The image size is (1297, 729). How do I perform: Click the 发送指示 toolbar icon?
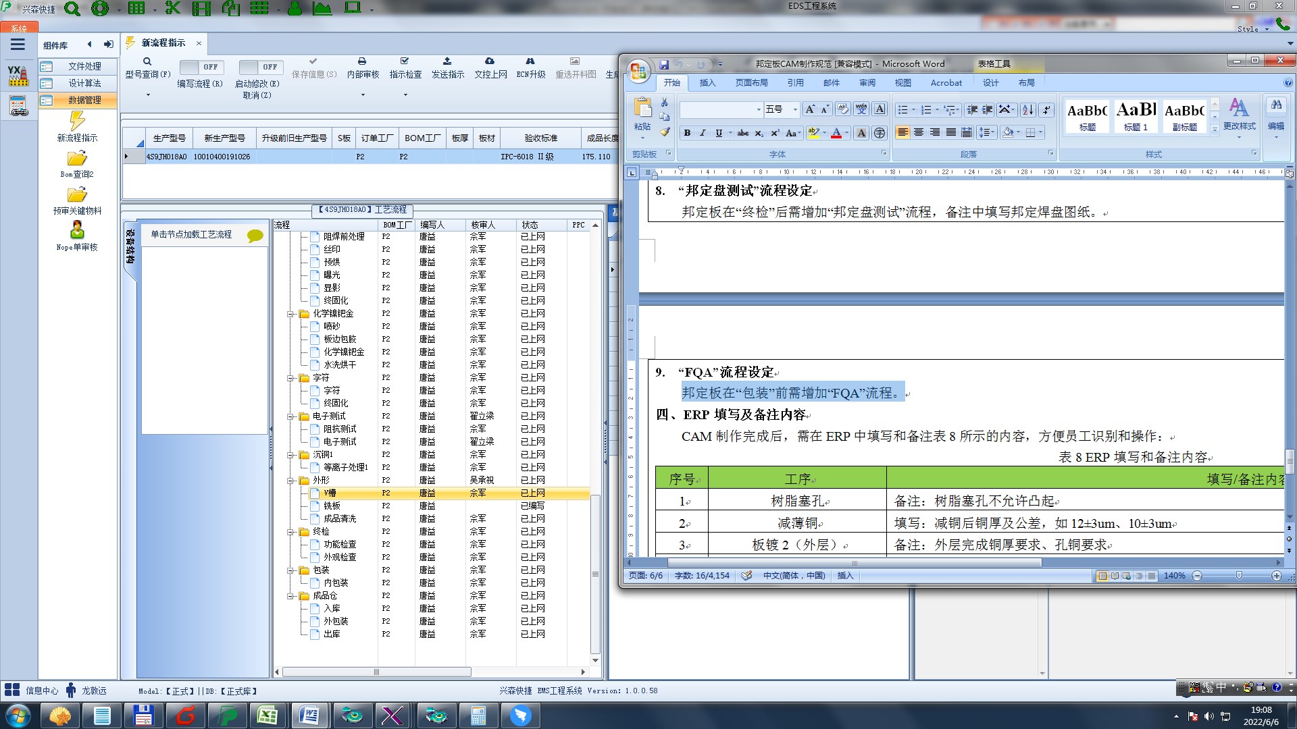click(x=447, y=62)
